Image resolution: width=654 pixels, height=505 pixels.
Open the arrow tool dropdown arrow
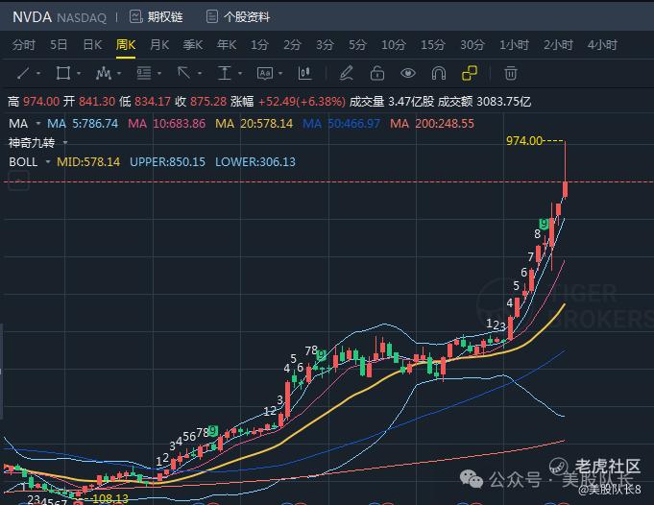(200, 73)
